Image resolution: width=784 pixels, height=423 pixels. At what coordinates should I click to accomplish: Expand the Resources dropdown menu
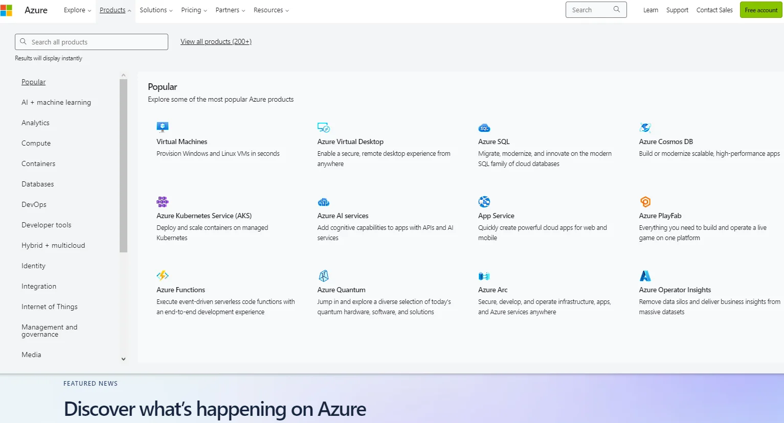[271, 10]
